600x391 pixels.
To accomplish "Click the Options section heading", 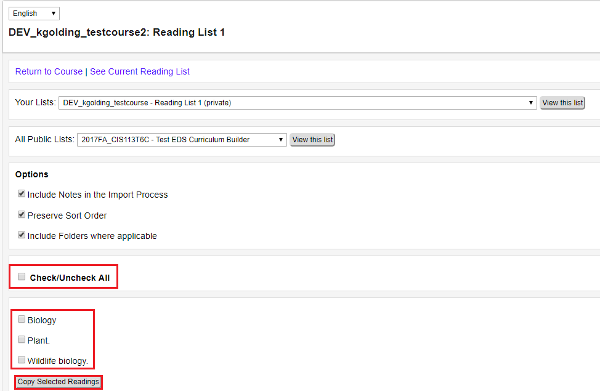I will 32,174.
